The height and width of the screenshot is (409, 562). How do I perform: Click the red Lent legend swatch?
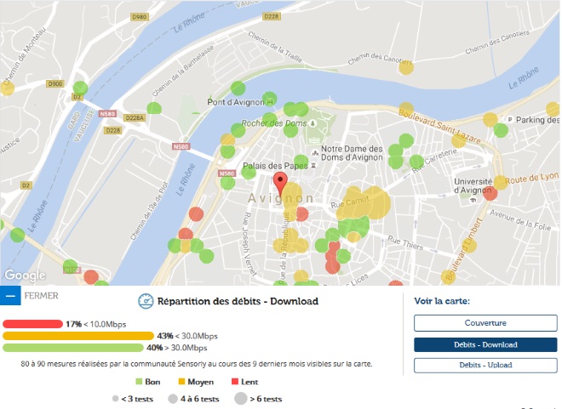point(233,382)
